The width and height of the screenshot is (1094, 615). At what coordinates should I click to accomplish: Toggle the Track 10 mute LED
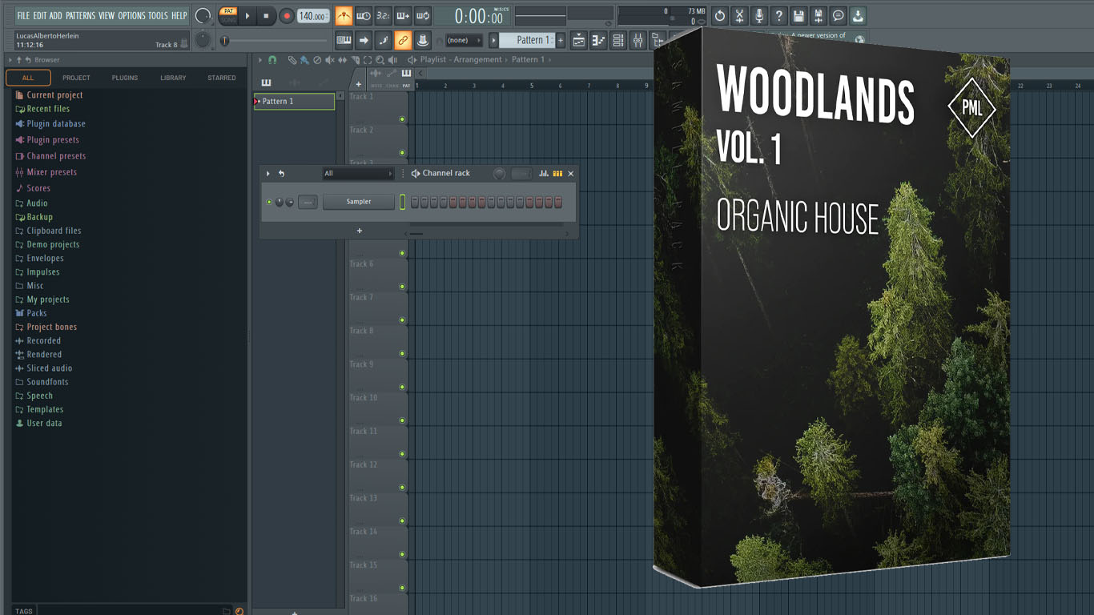[402, 420]
